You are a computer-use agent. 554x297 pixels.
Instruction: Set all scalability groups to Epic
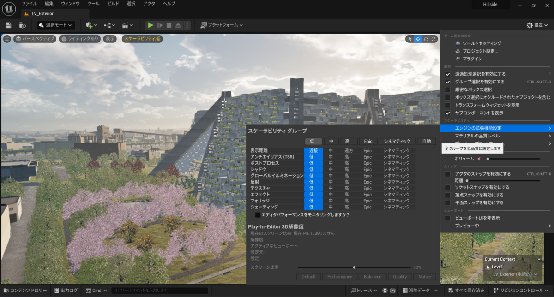[368, 141]
